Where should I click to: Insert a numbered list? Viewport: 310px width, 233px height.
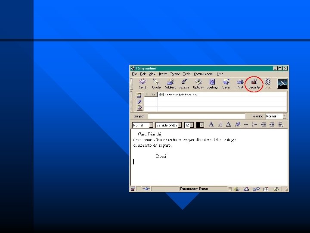coord(254,125)
